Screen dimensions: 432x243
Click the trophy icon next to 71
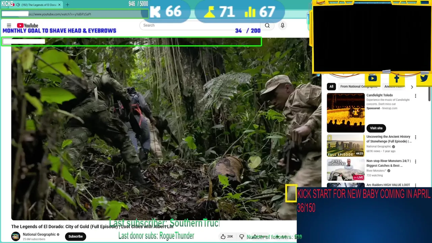209,12
